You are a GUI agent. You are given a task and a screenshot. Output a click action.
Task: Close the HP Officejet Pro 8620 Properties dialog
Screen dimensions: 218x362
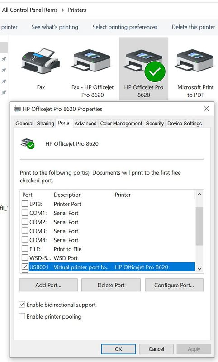tap(206, 109)
